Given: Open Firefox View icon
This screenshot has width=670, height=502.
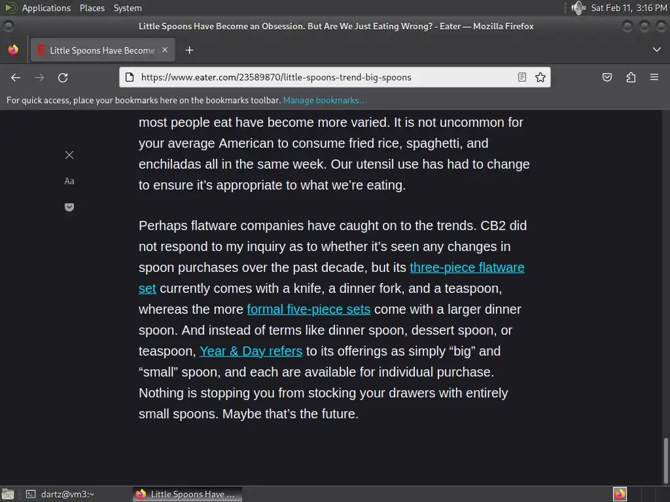Looking at the screenshot, I should pos(13,50).
